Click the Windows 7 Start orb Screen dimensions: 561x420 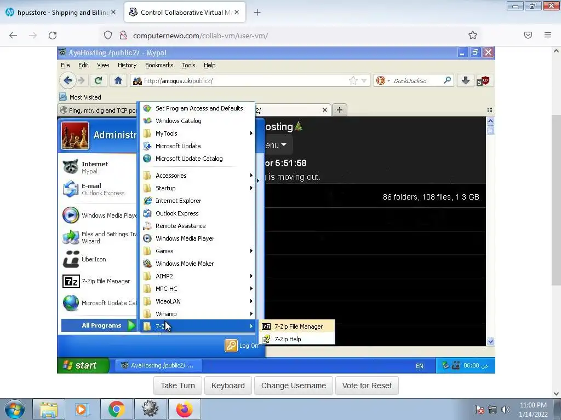(x=15, y=409)
